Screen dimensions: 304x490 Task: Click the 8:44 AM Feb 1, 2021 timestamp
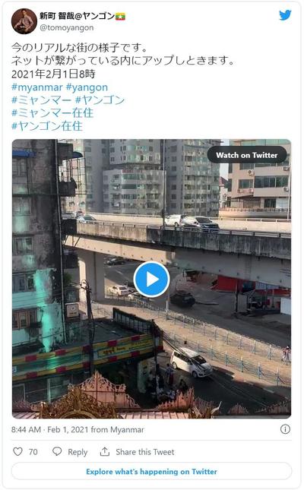click(50, 430)
